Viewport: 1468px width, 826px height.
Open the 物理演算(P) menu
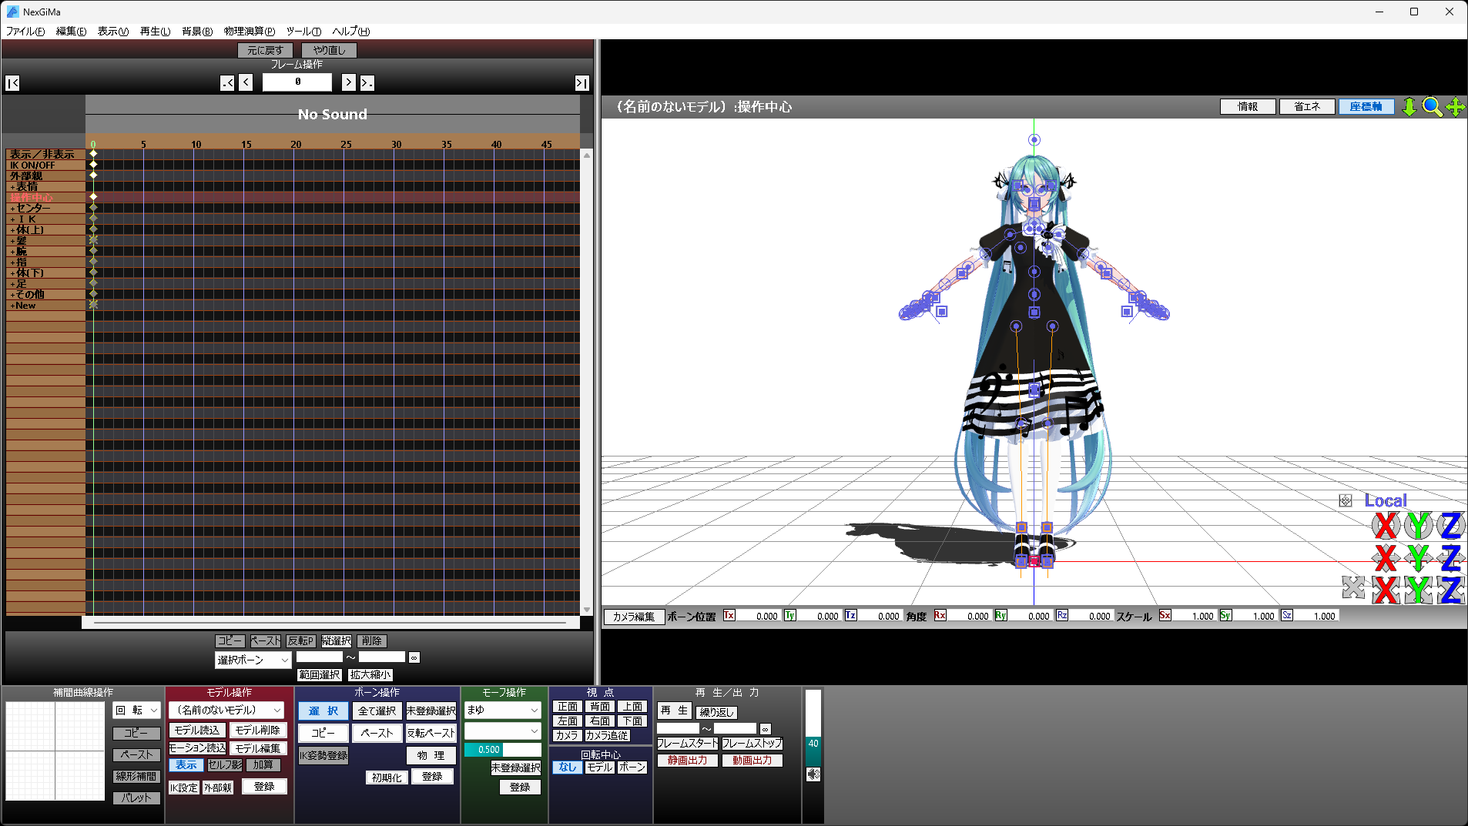click(250, 32)
